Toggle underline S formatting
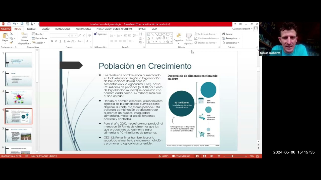The image size is (321, 180). (x=60, y=41)
